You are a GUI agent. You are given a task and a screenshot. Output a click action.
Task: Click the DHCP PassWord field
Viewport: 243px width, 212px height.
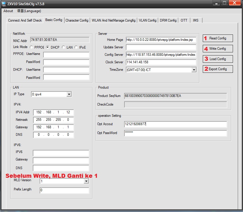point(66,77)
